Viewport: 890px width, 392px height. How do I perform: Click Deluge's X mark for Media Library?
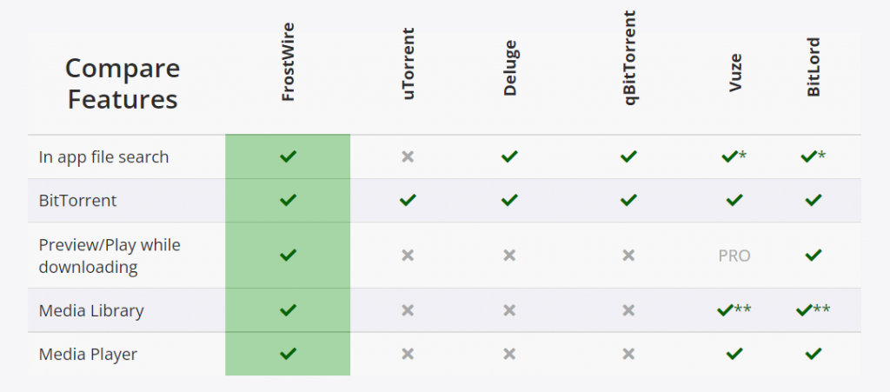[x=509, y=310]
